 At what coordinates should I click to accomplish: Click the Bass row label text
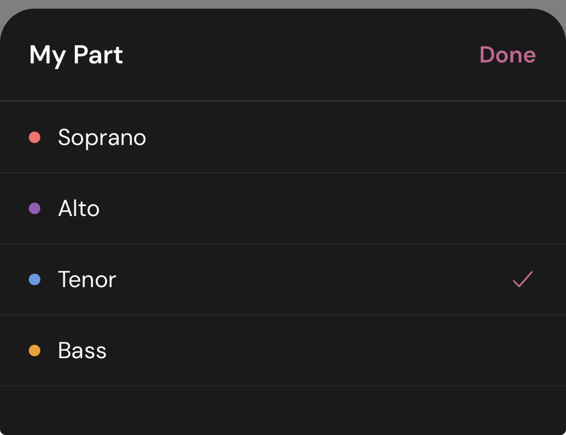click(x=82, y=350)
